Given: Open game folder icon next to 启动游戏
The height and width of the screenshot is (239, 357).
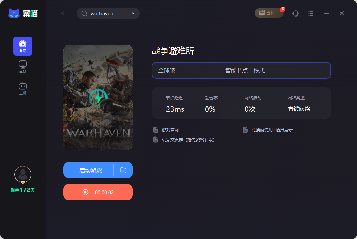Looking at the screenshot, I should pos(123,170).
